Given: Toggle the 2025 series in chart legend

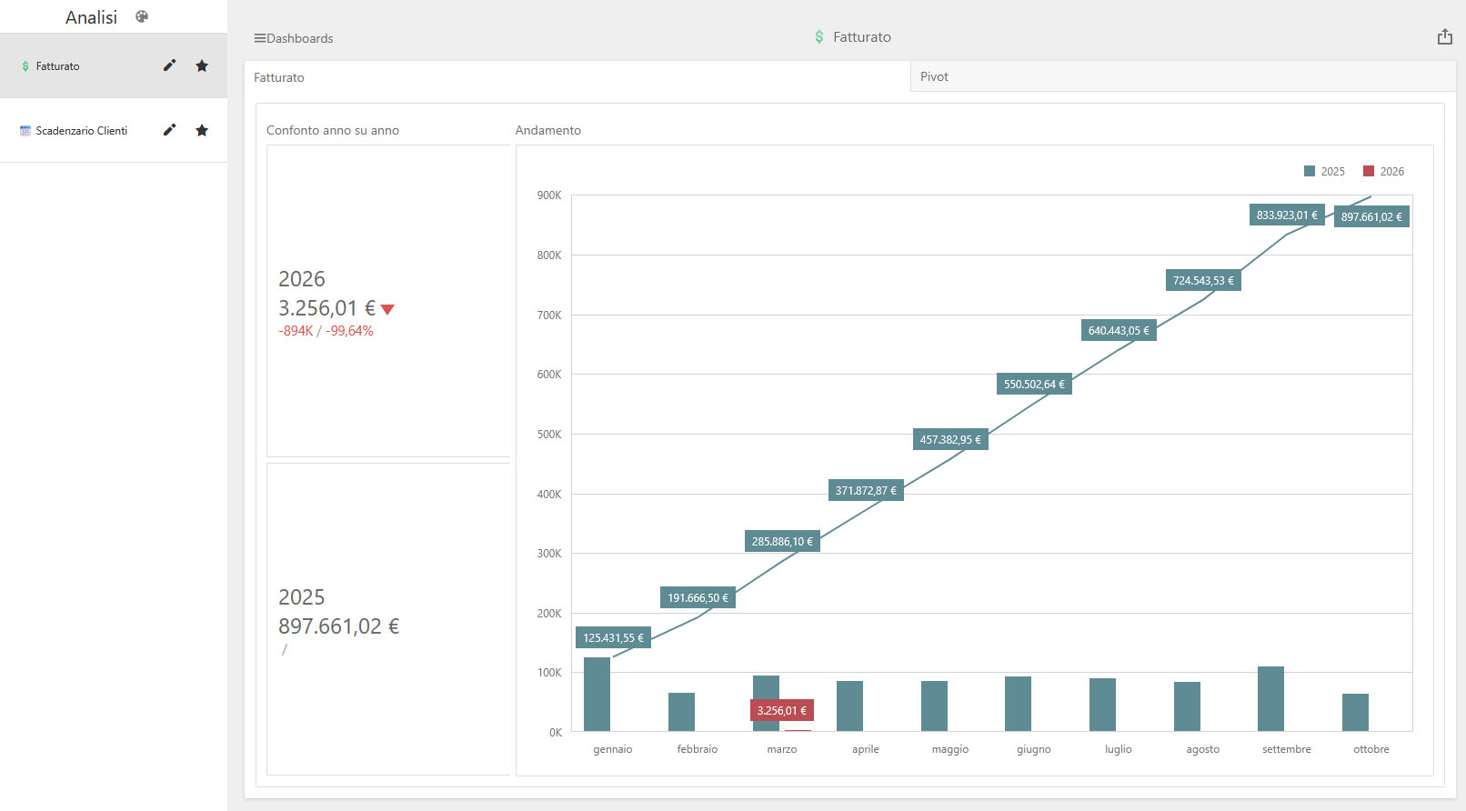Looking at the screenshot, I should click(1324, 171).
